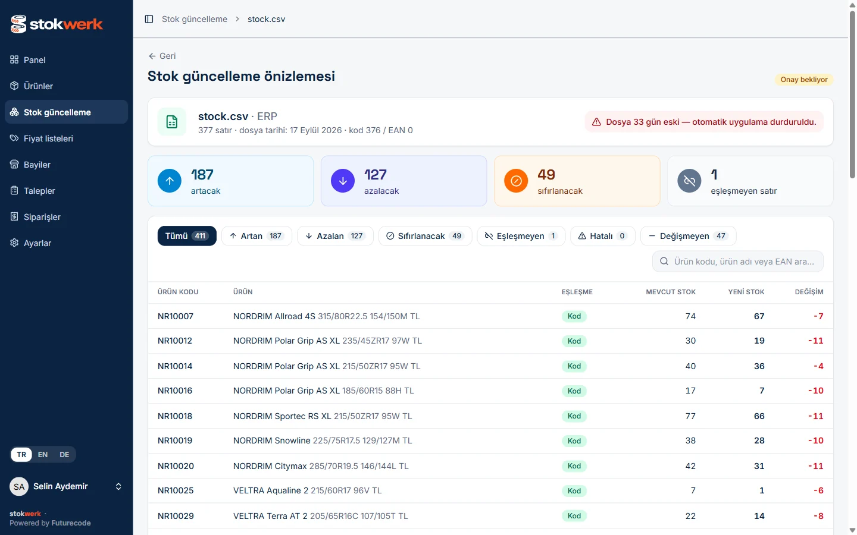Click the 127 azalacak summary card
Viewport: 857px width, 535px height.
404,181
